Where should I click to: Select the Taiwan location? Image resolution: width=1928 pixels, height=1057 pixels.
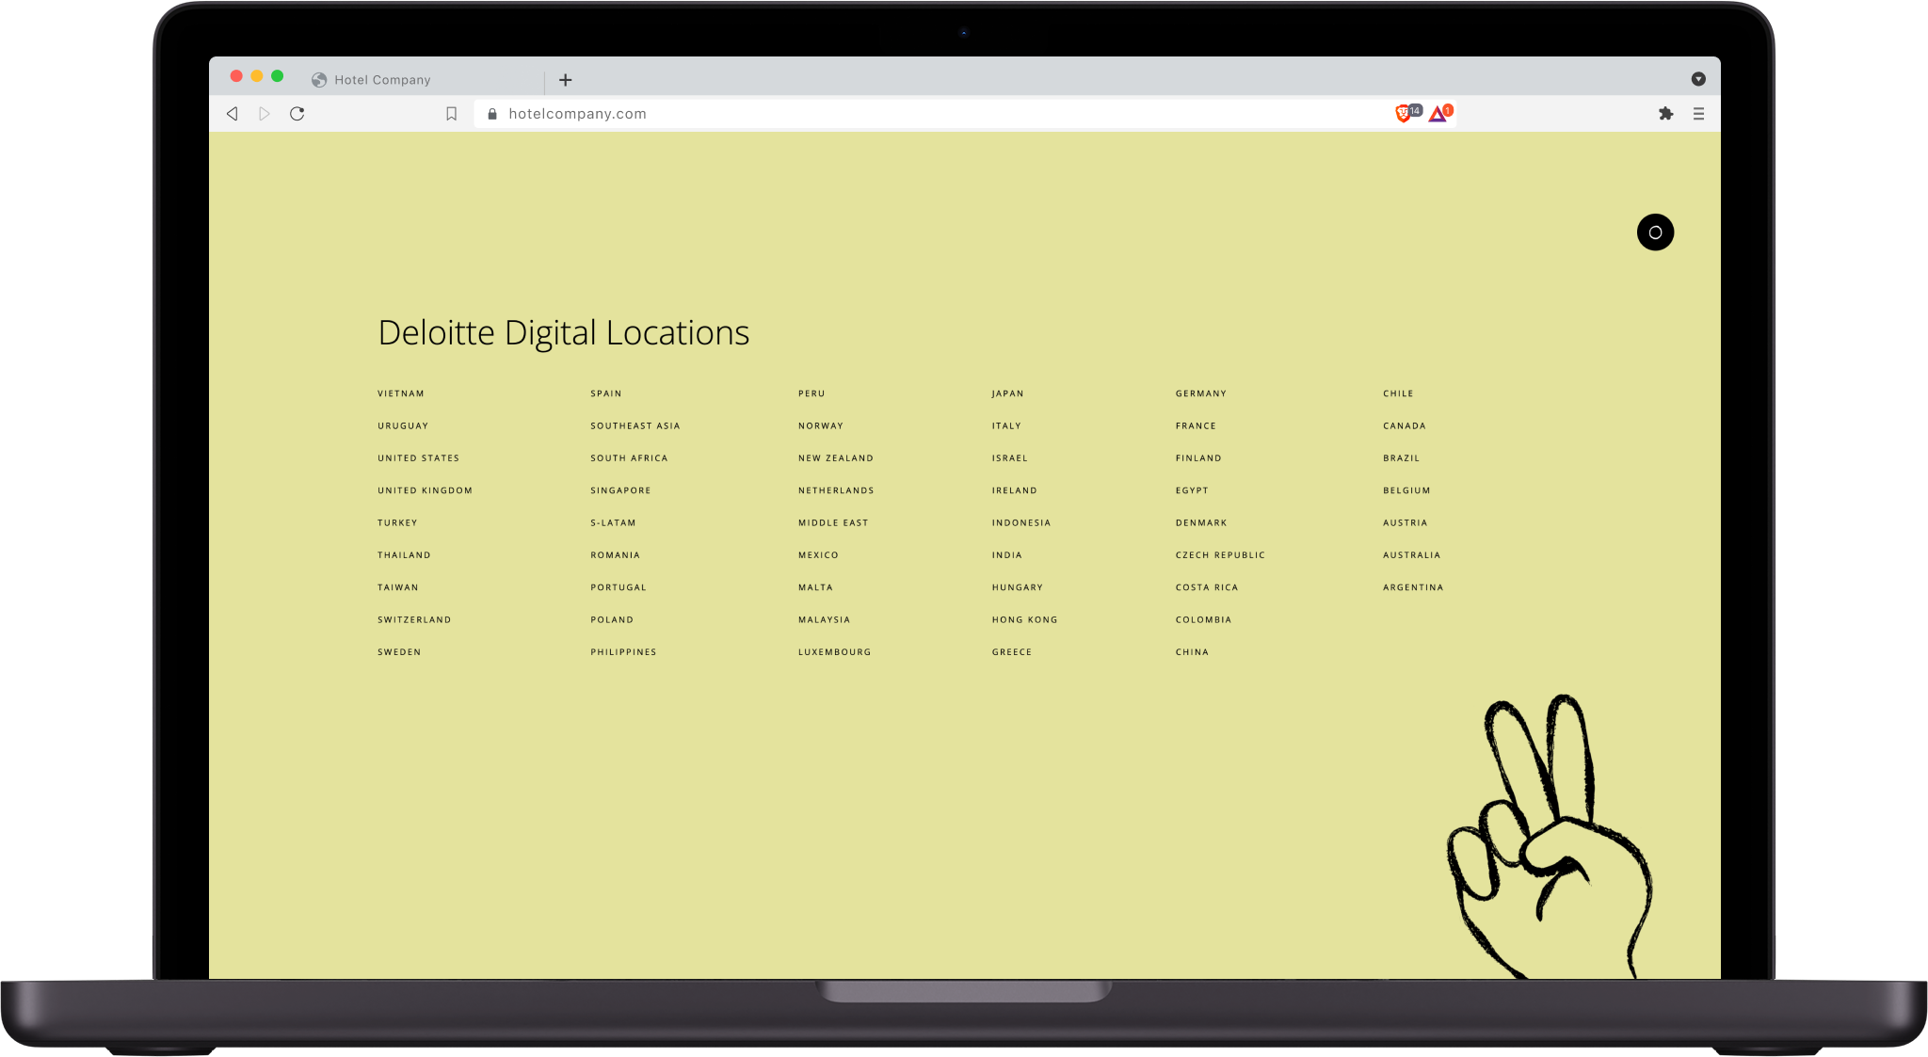(x=398, y=587)
